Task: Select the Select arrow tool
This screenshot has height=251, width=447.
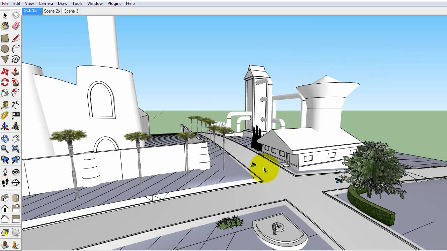Action: [x=5, y=15]
